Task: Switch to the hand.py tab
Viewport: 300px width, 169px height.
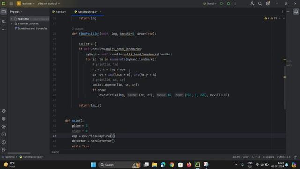Action: click(x=59, y=12)
